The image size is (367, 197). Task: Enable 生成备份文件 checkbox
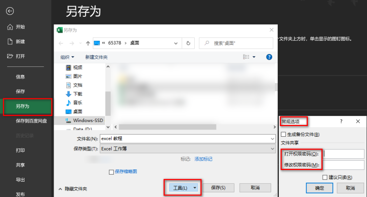point(283,134)
